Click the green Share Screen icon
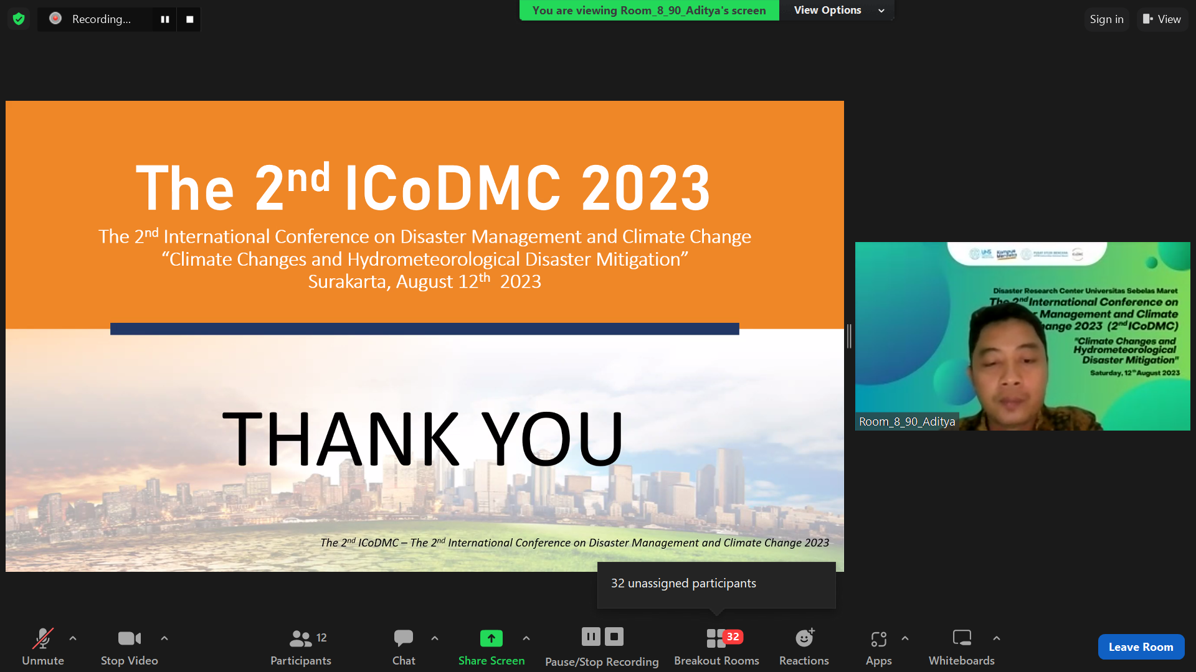This screenshot has height=672, width=1196. (491, 638)
